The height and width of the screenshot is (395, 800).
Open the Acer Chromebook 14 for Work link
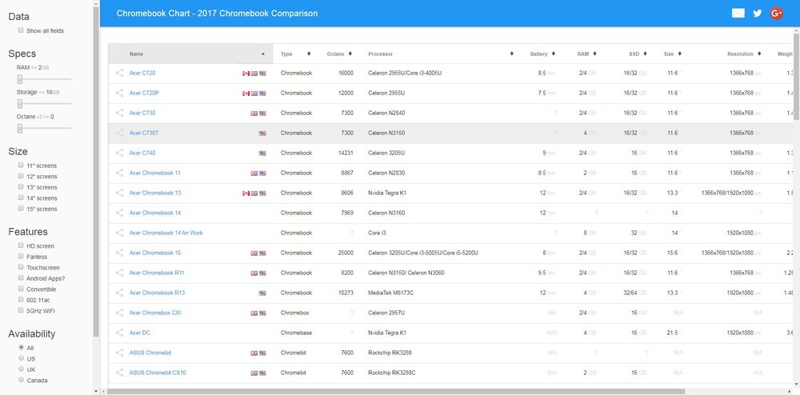pyautogui.click(x=166, y=233)
